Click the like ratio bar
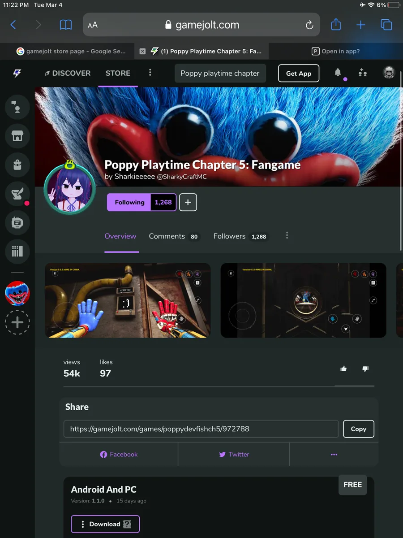Viewport: 403px width, 538px height. 354,386
